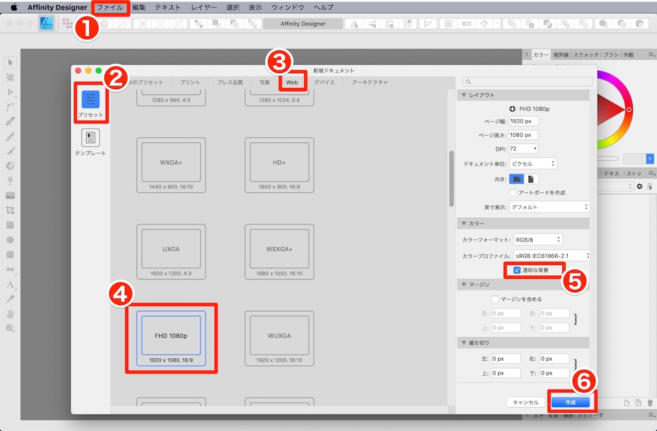Click the Snapping magnet icon

click(484, 24)
